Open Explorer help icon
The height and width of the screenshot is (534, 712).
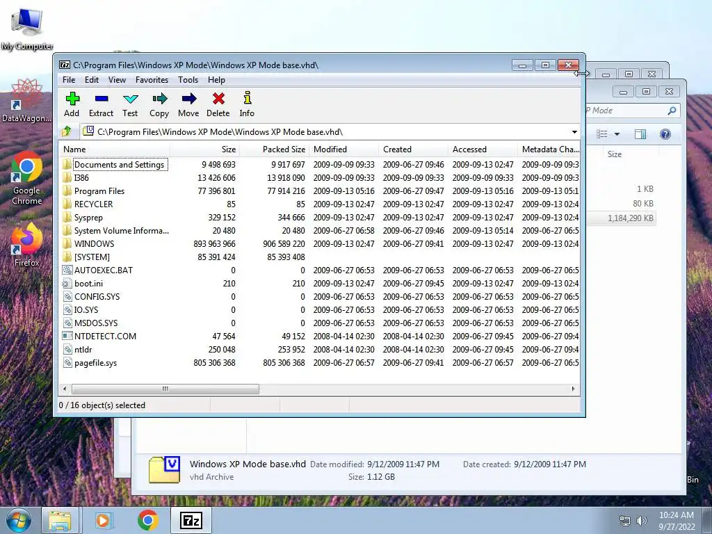click(x=665, y=134)
